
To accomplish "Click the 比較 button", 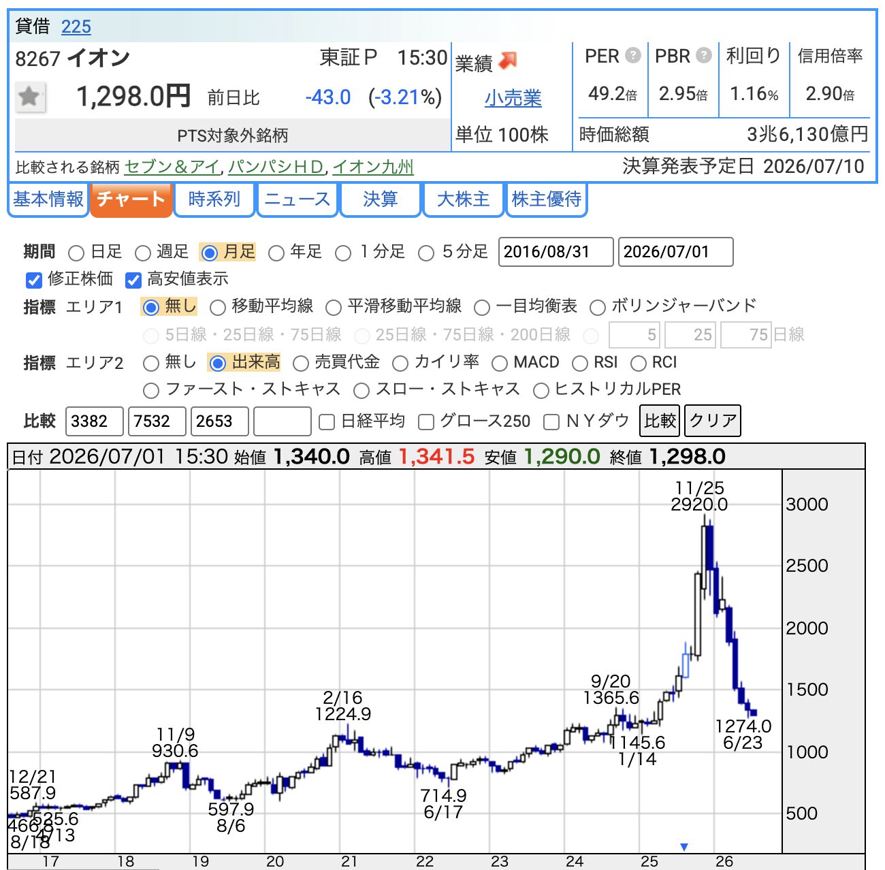I will (660, 421).
